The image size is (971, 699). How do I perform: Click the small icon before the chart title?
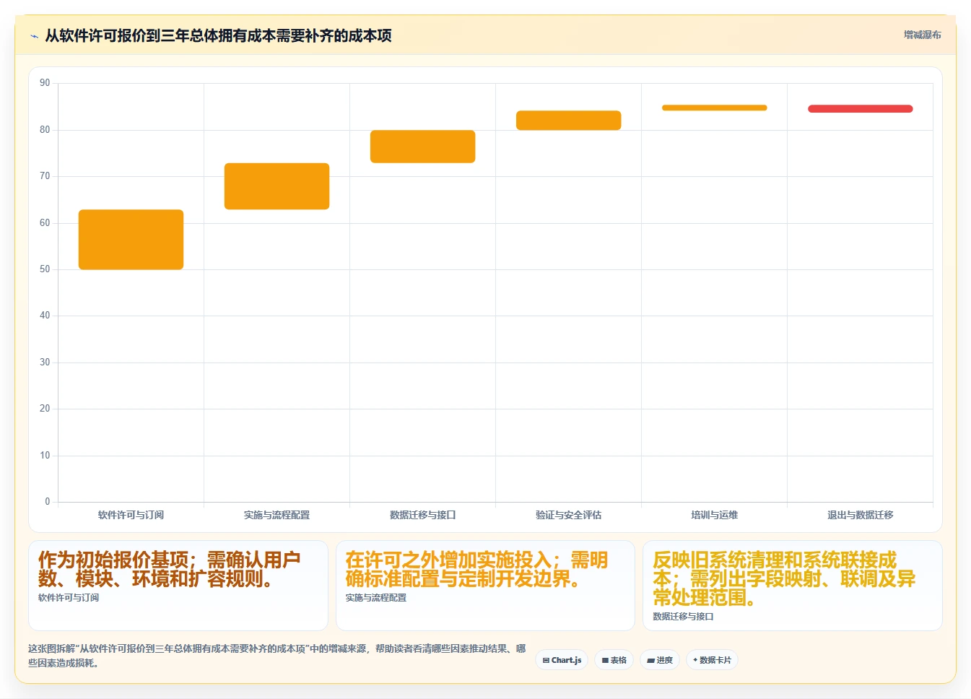(34, 36)
